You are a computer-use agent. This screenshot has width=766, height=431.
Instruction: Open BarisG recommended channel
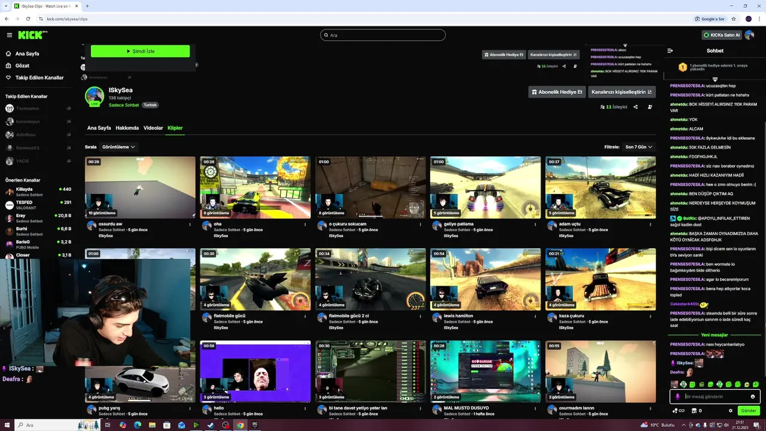38,244
